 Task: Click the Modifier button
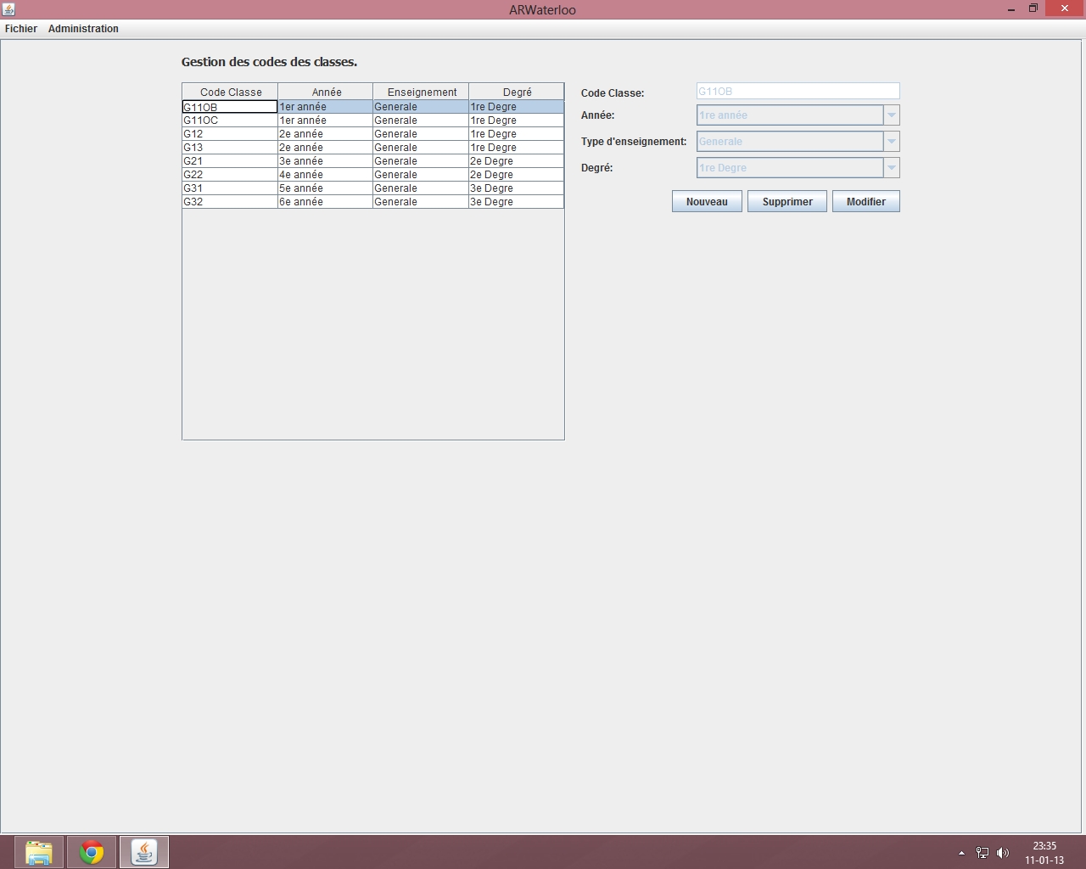(x=865, y=202)
